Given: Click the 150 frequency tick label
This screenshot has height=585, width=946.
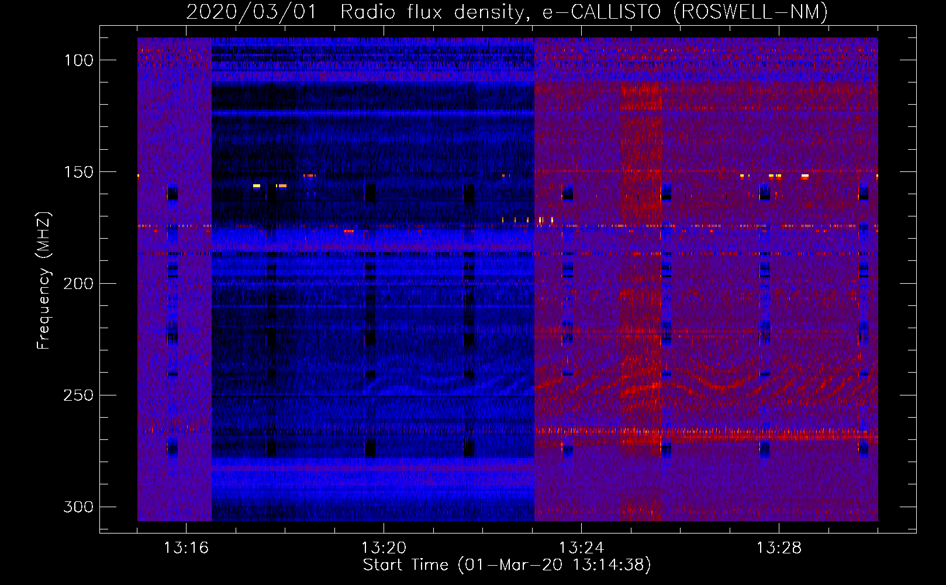Looking at the screenshot, I should pos(79,172).
